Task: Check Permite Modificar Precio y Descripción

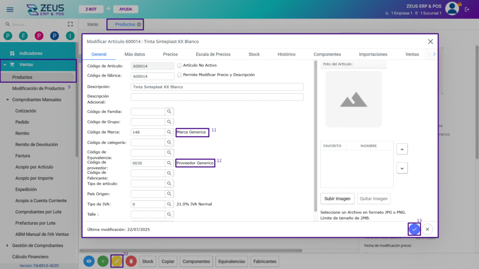Action: (179, 75)
